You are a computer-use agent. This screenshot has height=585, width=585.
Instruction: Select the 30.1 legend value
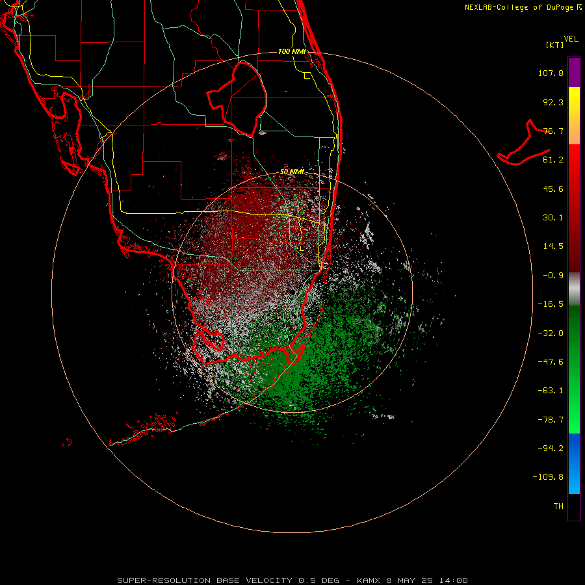(x=553, y=218)
